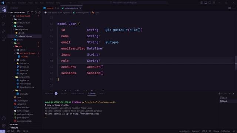Image resolution: width=237 pixels, height=133 pixels.
Task: Open Explorer views and more actions menu
Action: pyautogui.click(x=38, y=8)
